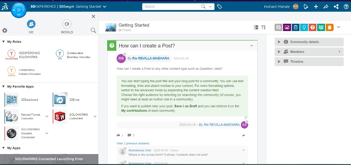Open the collaboration network icon in top bar
The image size is (351, 165).
[336, 7]
